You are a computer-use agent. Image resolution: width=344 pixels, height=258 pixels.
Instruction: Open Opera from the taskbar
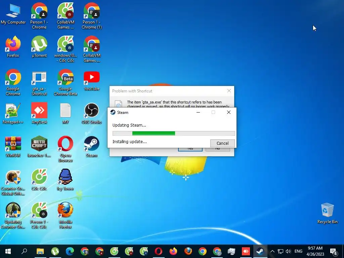tap(159, 251)
